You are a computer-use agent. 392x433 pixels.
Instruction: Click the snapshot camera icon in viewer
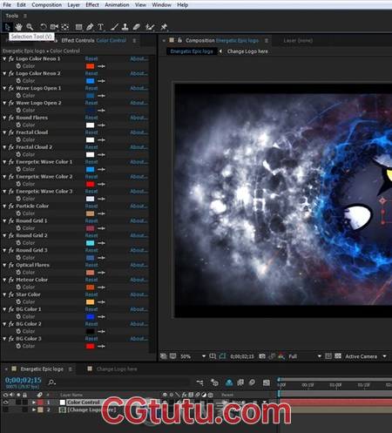262,356
